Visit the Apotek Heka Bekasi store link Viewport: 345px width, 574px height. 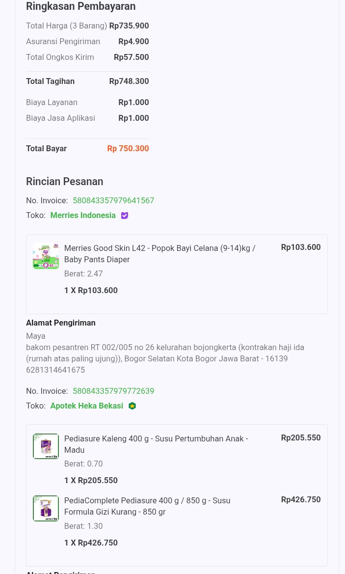coord(86,406)
